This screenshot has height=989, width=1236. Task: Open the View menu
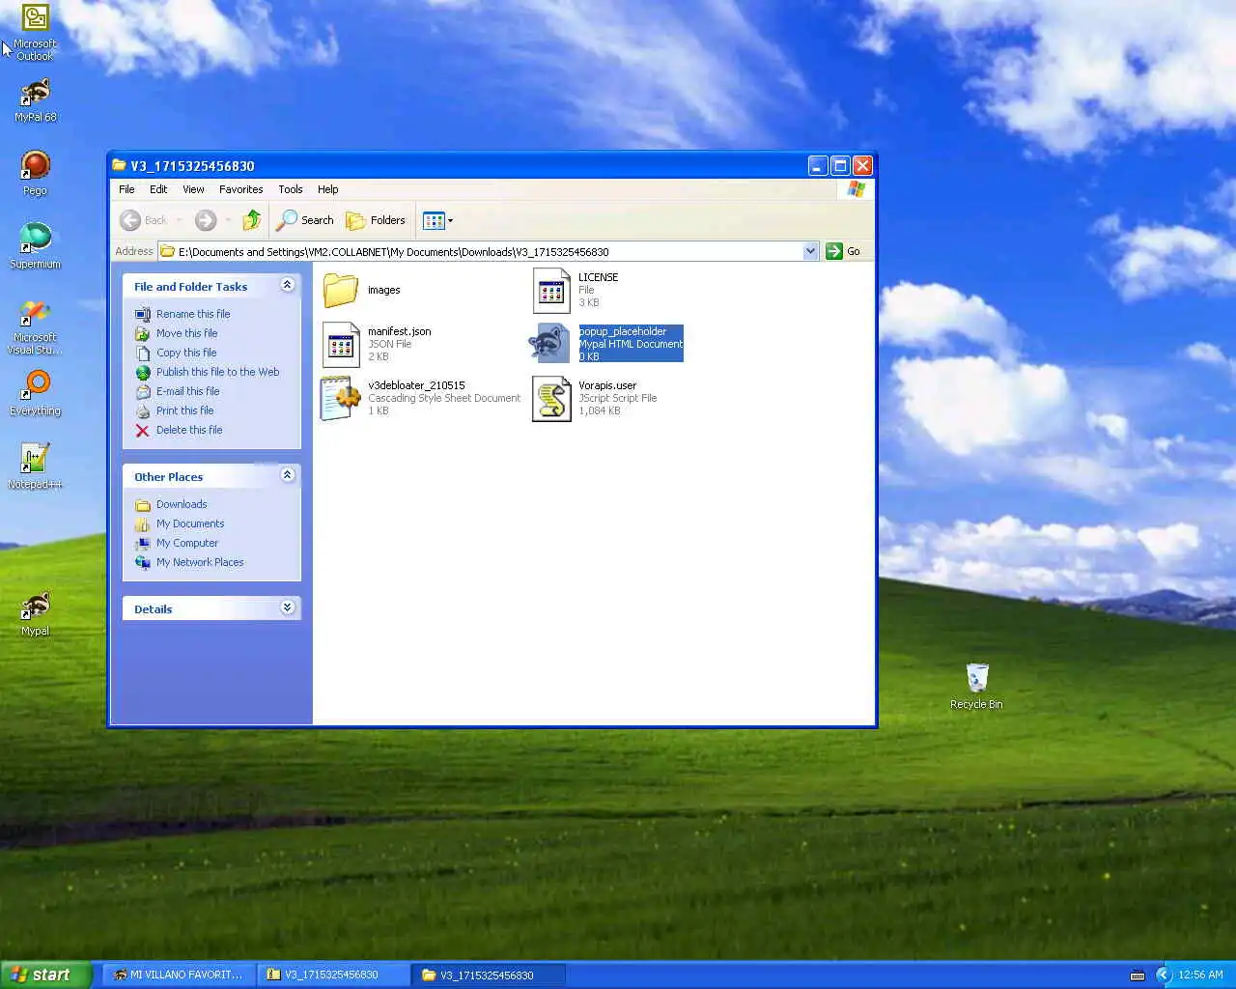(x=193, y=189)
